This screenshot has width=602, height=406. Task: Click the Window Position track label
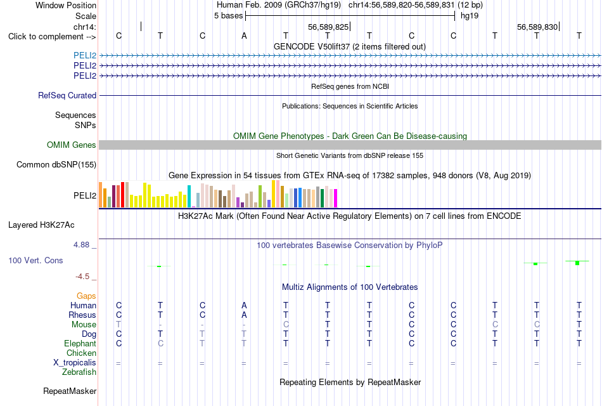click(66, 5)
